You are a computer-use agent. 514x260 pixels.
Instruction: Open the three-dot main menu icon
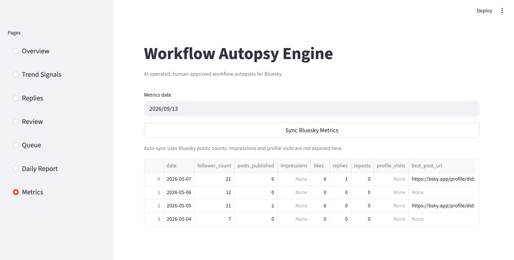point(502,11)
